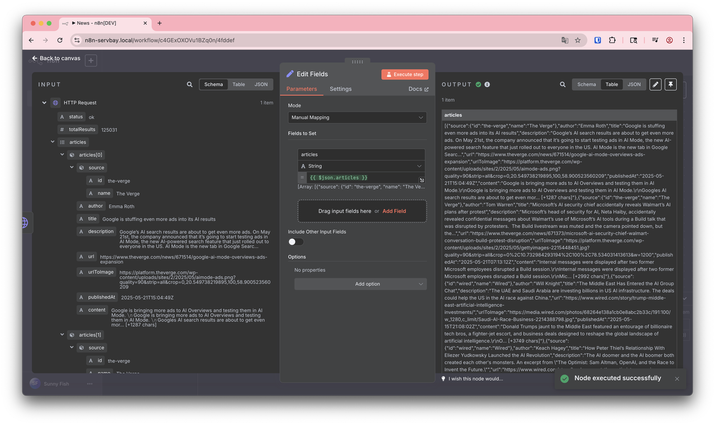This screenshot has height=425, width=715.
Task: Click the Edit Fields pencil node icon
Action: coord(290,74)
